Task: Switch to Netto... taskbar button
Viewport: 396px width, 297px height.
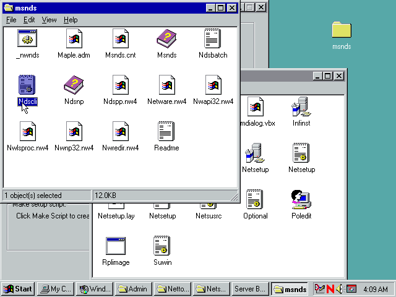Action: [x=173, y=289]
